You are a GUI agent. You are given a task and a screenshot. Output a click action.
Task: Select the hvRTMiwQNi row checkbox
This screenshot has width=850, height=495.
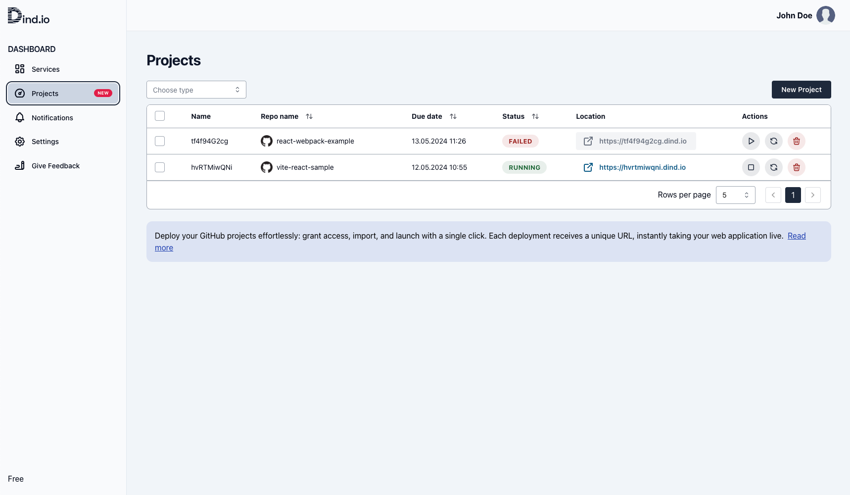[x=160, y=167]
